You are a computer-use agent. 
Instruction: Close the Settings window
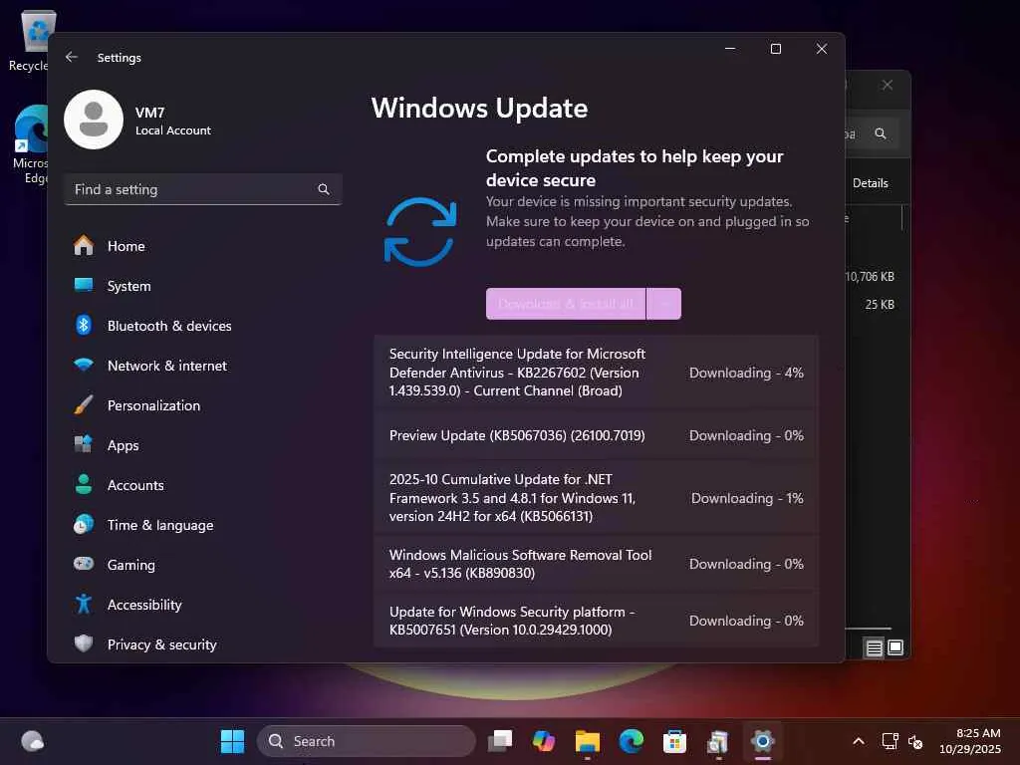point(822,49)
